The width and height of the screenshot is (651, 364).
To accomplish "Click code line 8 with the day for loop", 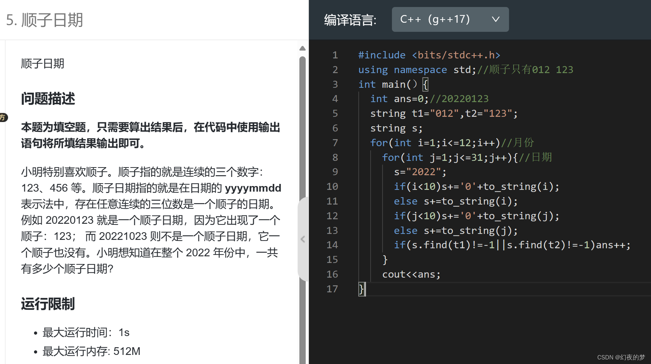I will click(467, 157).
